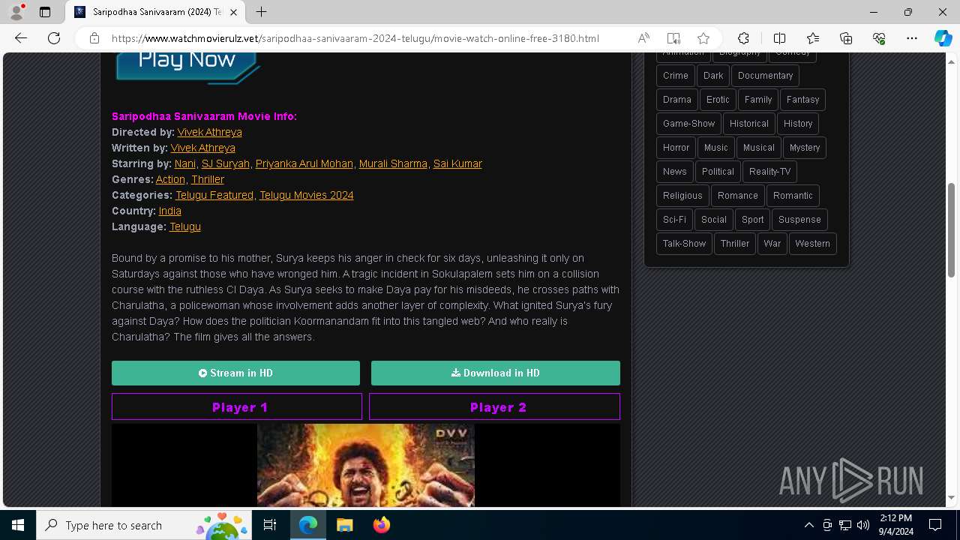Open Task View on taskbar

pos(270,525)
